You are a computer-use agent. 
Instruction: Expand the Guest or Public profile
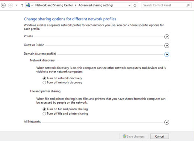tap(167, 46)
